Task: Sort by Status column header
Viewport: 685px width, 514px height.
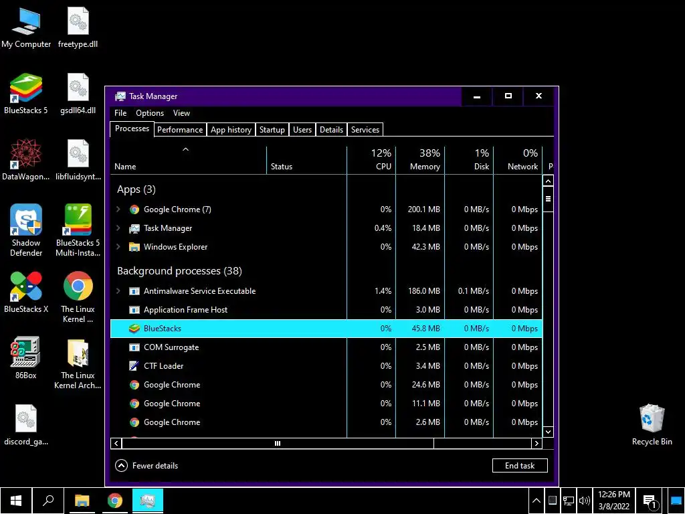Action: point(306,161)
